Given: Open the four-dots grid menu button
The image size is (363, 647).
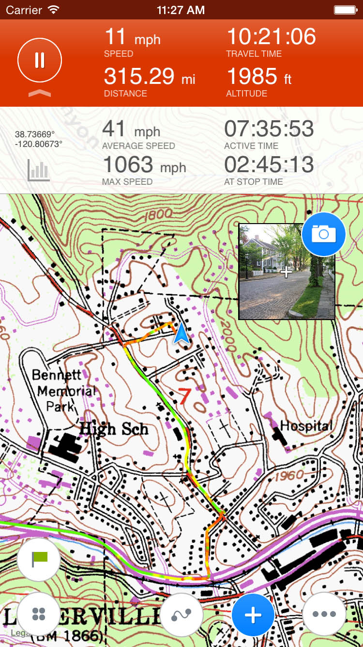Looking at the screenshot, I should pyautogui.click(x=39, y=614).
